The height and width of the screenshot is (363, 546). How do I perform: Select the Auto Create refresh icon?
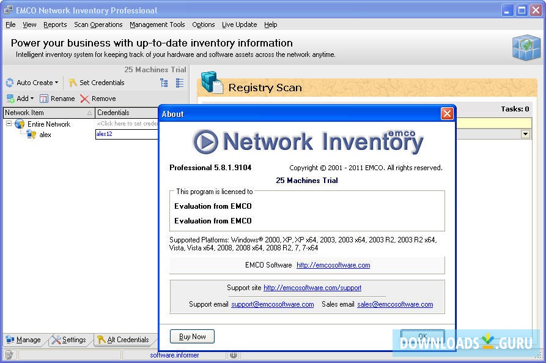(x=9, y=83)
